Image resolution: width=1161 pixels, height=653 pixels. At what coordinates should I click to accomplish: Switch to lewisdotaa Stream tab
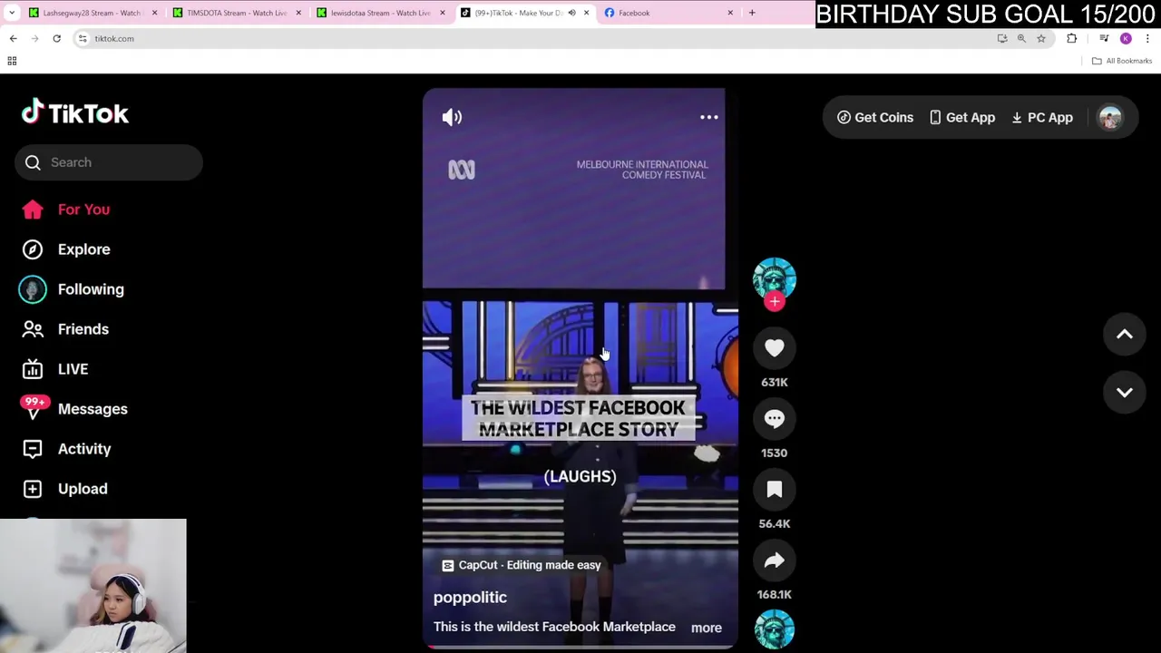(x=379, y=13)
